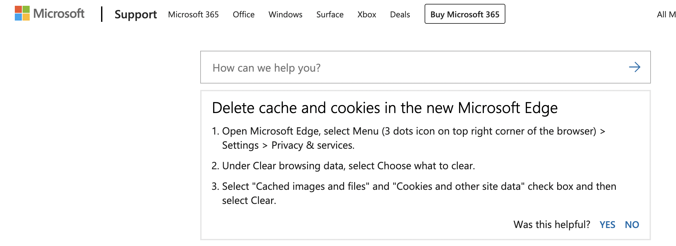Expand the All Microsoft menu
Screen dimensions: 676x246
666,14
